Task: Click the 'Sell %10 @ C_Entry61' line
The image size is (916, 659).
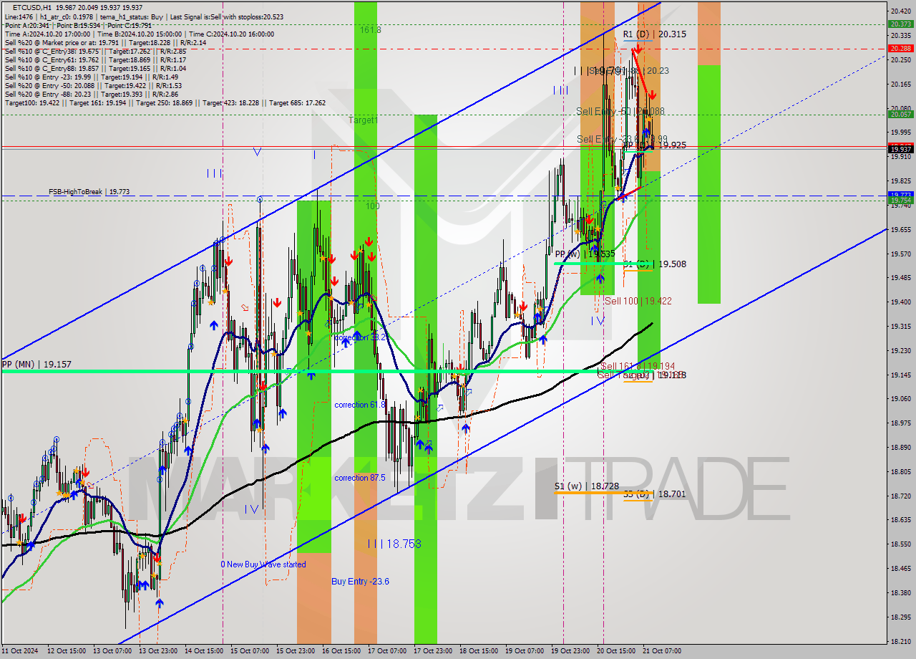Action: click(95, 59)
